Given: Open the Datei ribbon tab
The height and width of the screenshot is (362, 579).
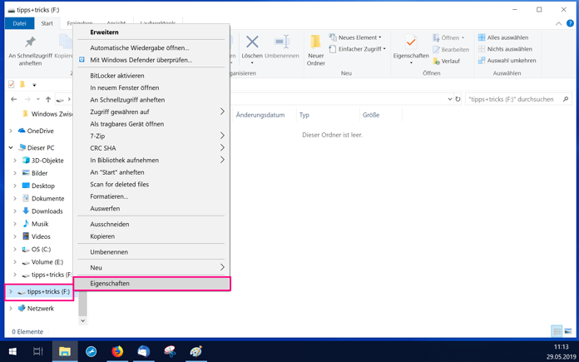Looking at the screenshot, I should pos(20,23).
